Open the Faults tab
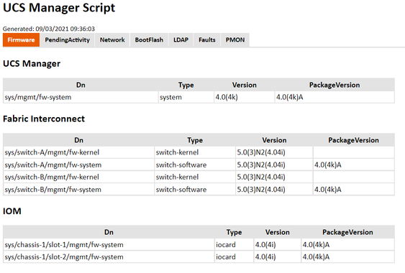Screen dimensions: 405x273 coord(207,40)
